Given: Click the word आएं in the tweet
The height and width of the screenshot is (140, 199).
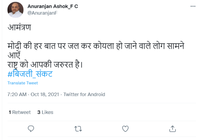Looking at the screenshot, I should 14,55.
